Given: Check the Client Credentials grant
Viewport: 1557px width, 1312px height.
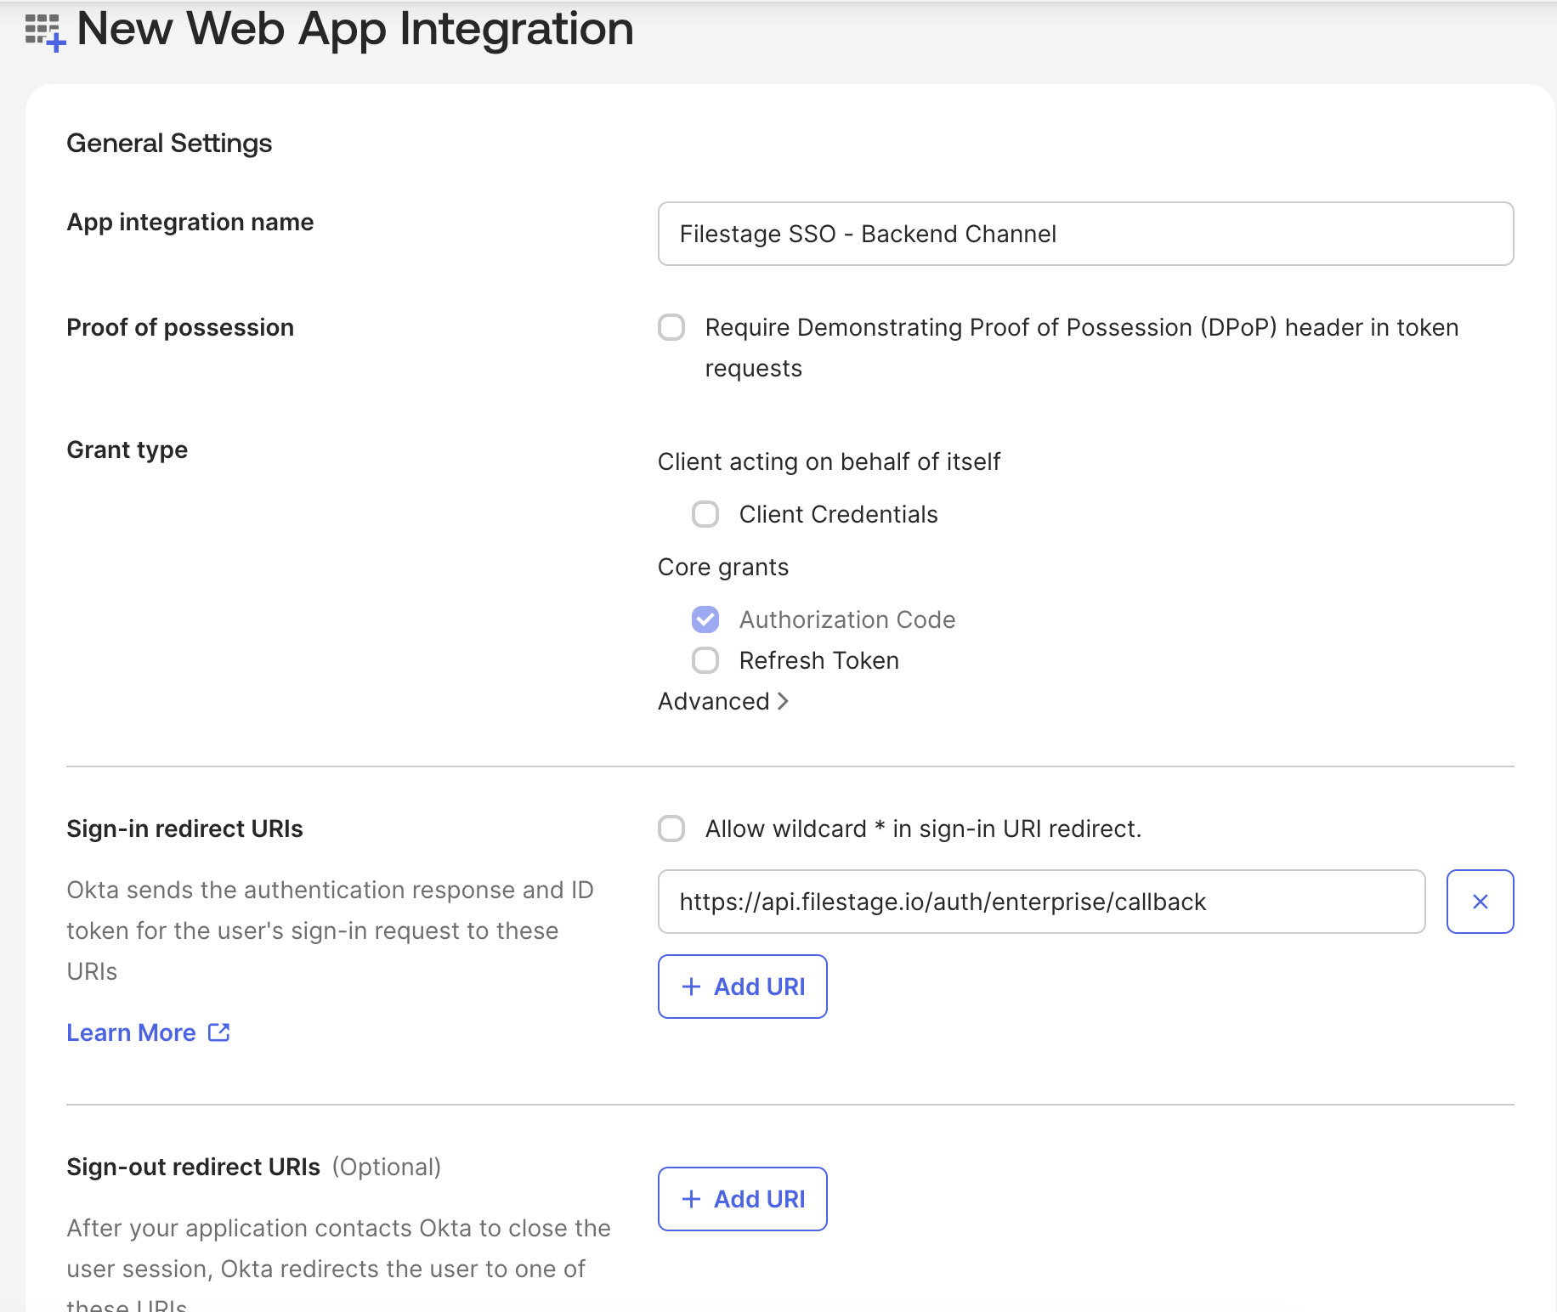Looking at the screenshot, I should (x=705, y=514).
